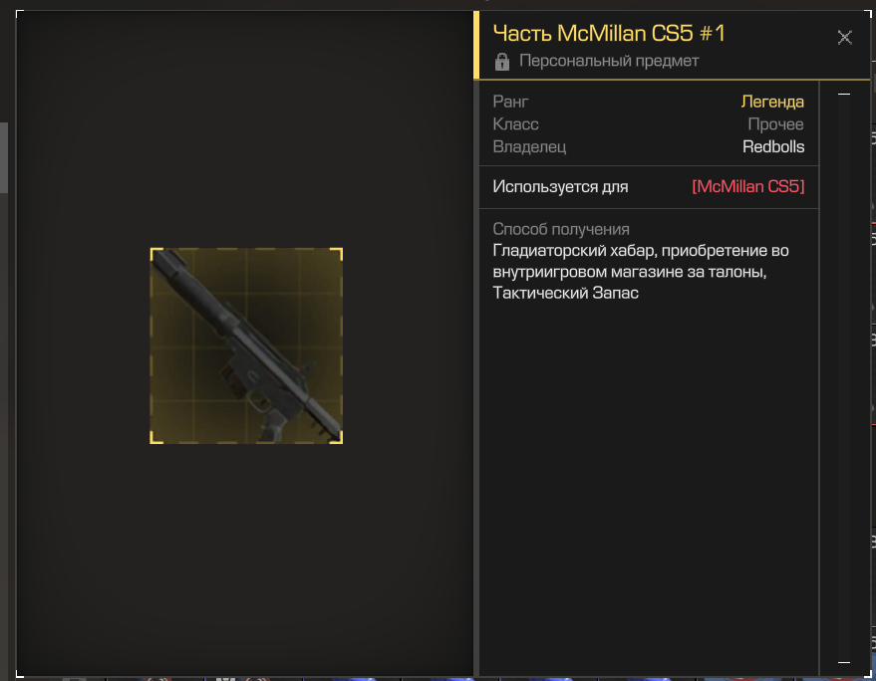This screenshot has width=876, height=681.
Task: Click the 'Гладиаторский хабар' obtain description text
Action: (641, 272)
